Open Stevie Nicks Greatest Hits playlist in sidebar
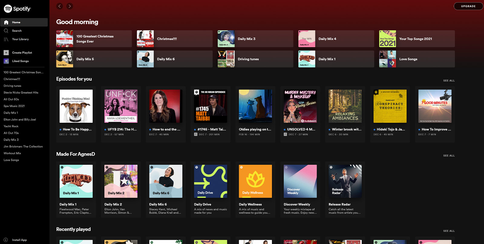 point(21,93)
